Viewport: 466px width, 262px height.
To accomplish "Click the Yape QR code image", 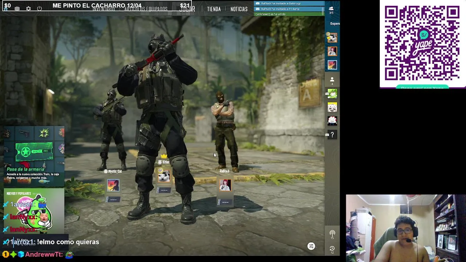I will (422, 44).
